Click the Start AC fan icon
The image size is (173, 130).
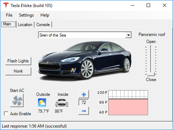pyautogui.click(x=17, y=100)
